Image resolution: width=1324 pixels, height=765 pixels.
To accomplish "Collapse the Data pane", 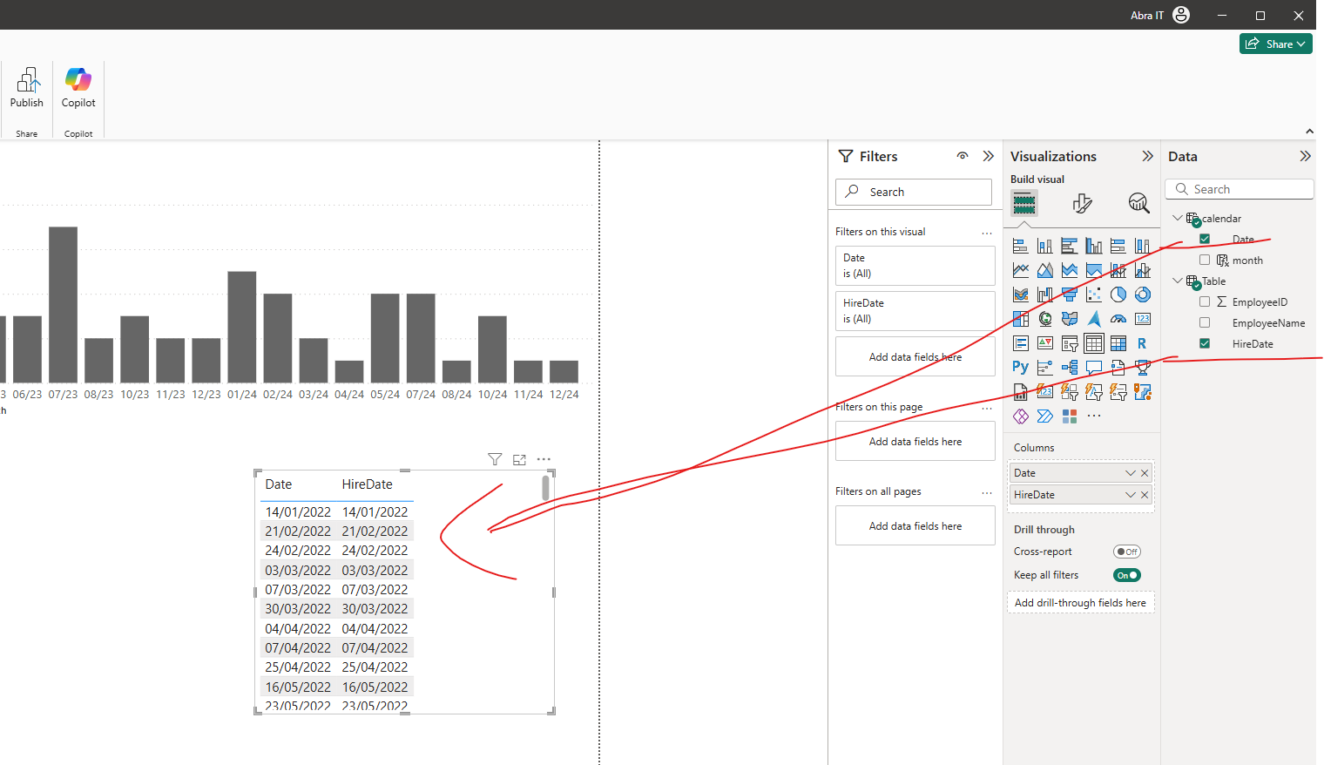I will pos(1305,156).
